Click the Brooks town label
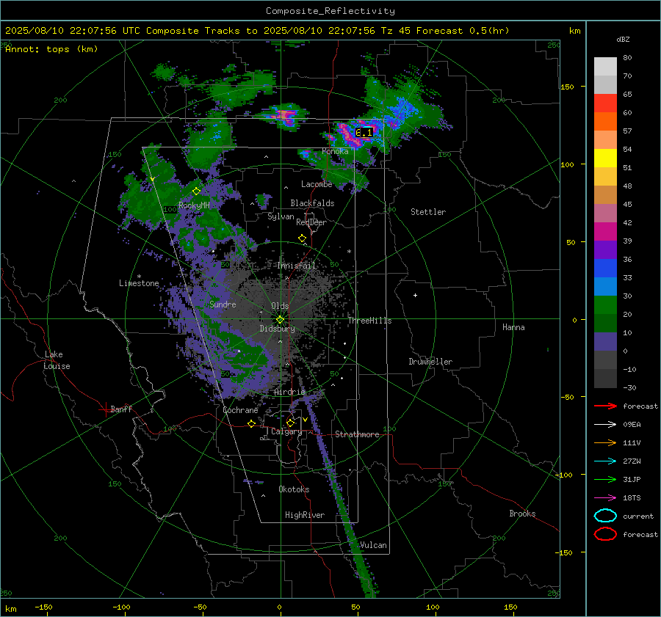 pos(522,514)
